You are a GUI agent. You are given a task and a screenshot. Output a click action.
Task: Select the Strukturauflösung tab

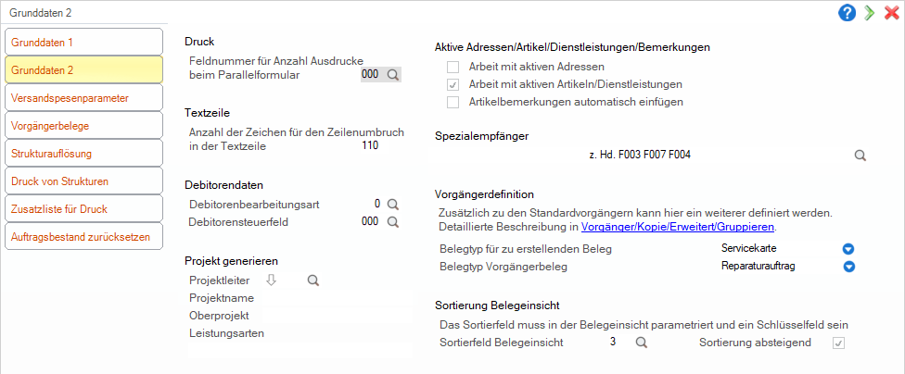pyautogui.click(x=83, y=154)
